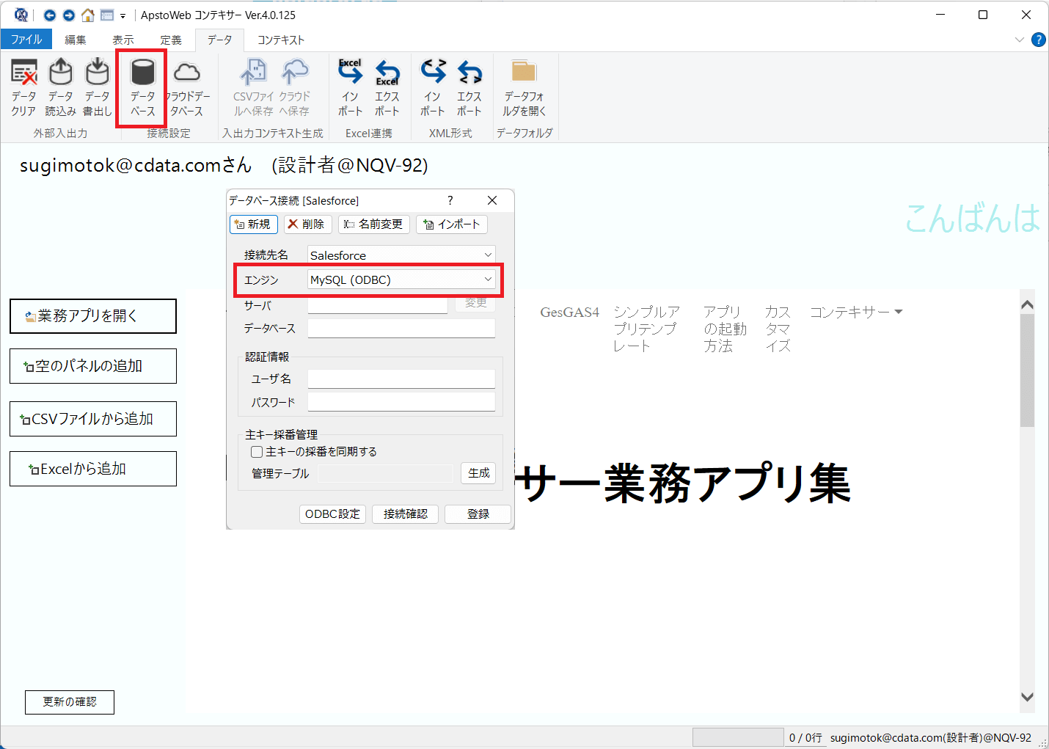Image resolution: width=1049 pixels, height=749 pixels.
Task: Open the アプリの起動方法 link
Action: [x=725, y=329]
